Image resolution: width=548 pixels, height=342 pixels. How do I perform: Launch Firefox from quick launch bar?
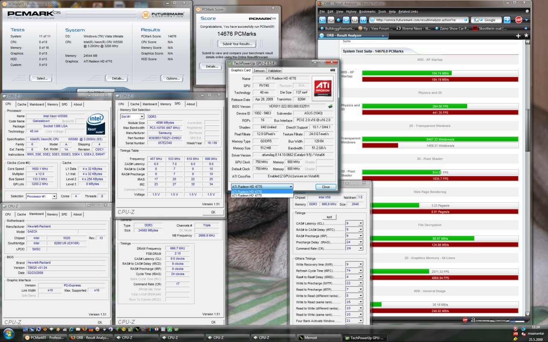coord(84,329)
